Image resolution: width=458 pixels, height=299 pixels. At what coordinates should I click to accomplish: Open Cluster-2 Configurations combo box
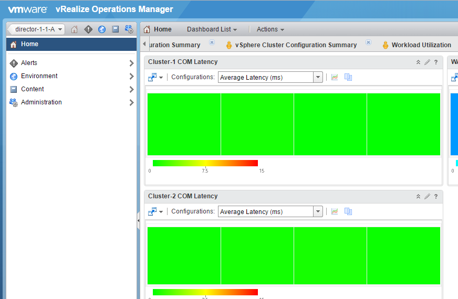pyautogui.click(x=270, y=211)
